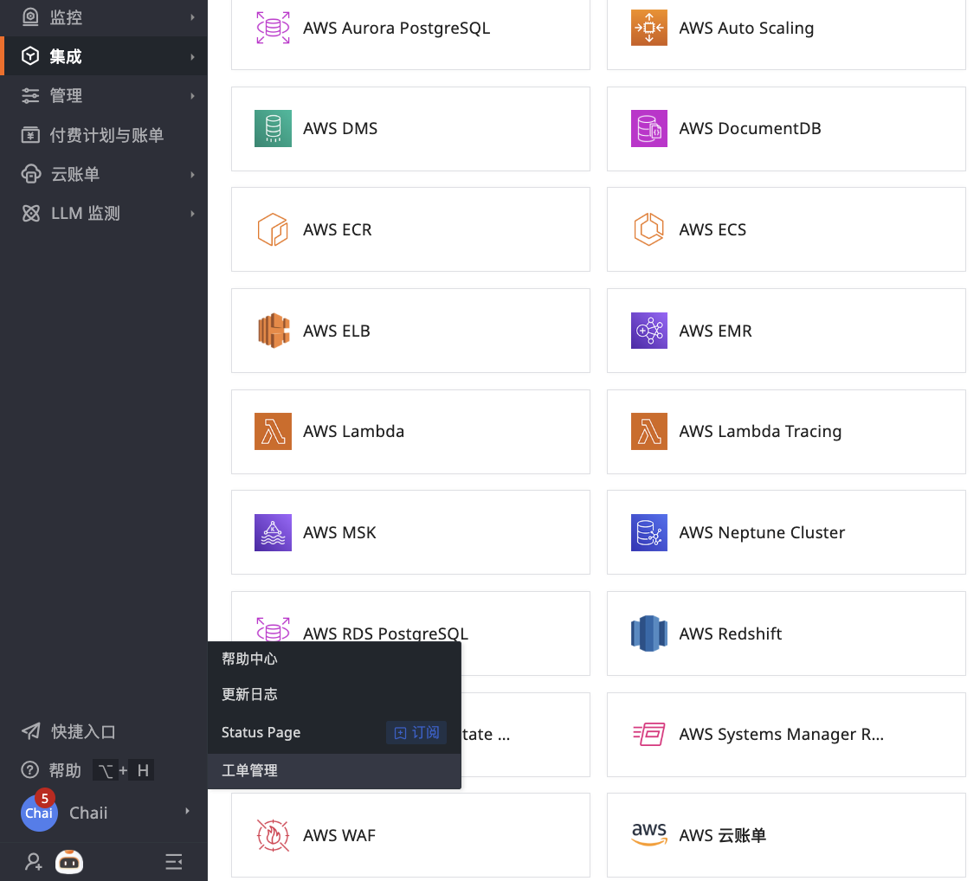Select 工单管理 in the help menu
The height and width of the screenshot is (881, 980).
point(249,770)
